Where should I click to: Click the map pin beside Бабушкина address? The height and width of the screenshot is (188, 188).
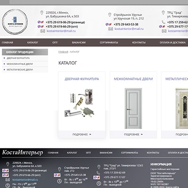point(42,13)
